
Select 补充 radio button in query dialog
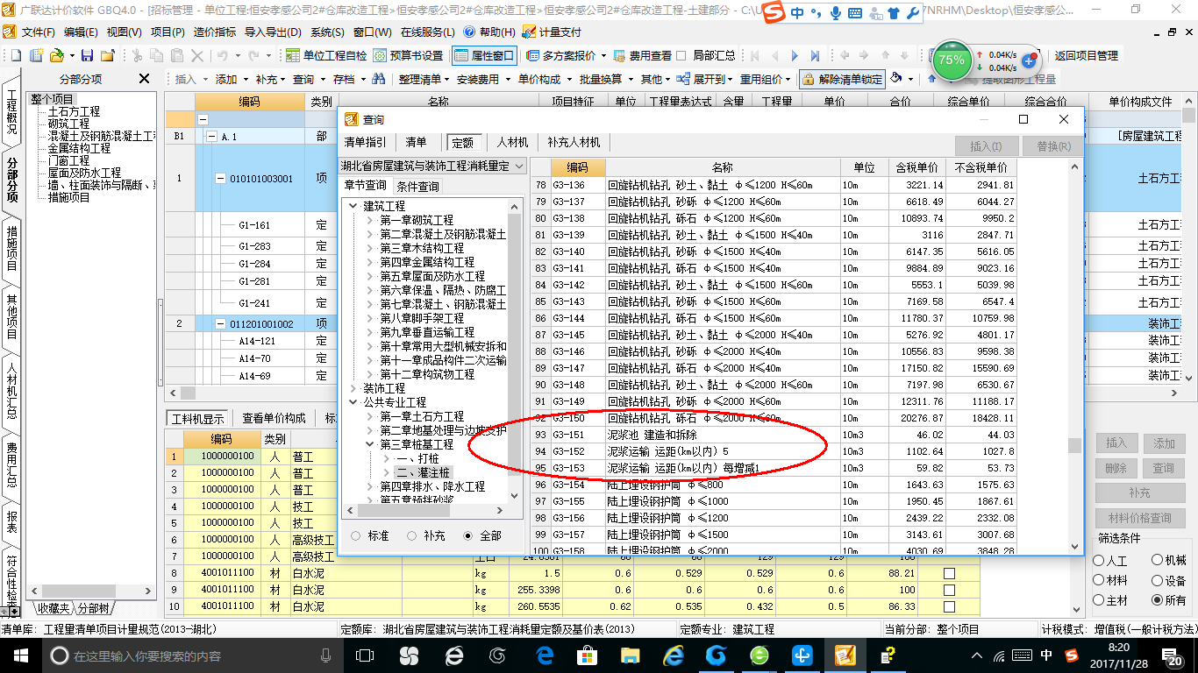[x=411, y=535]
